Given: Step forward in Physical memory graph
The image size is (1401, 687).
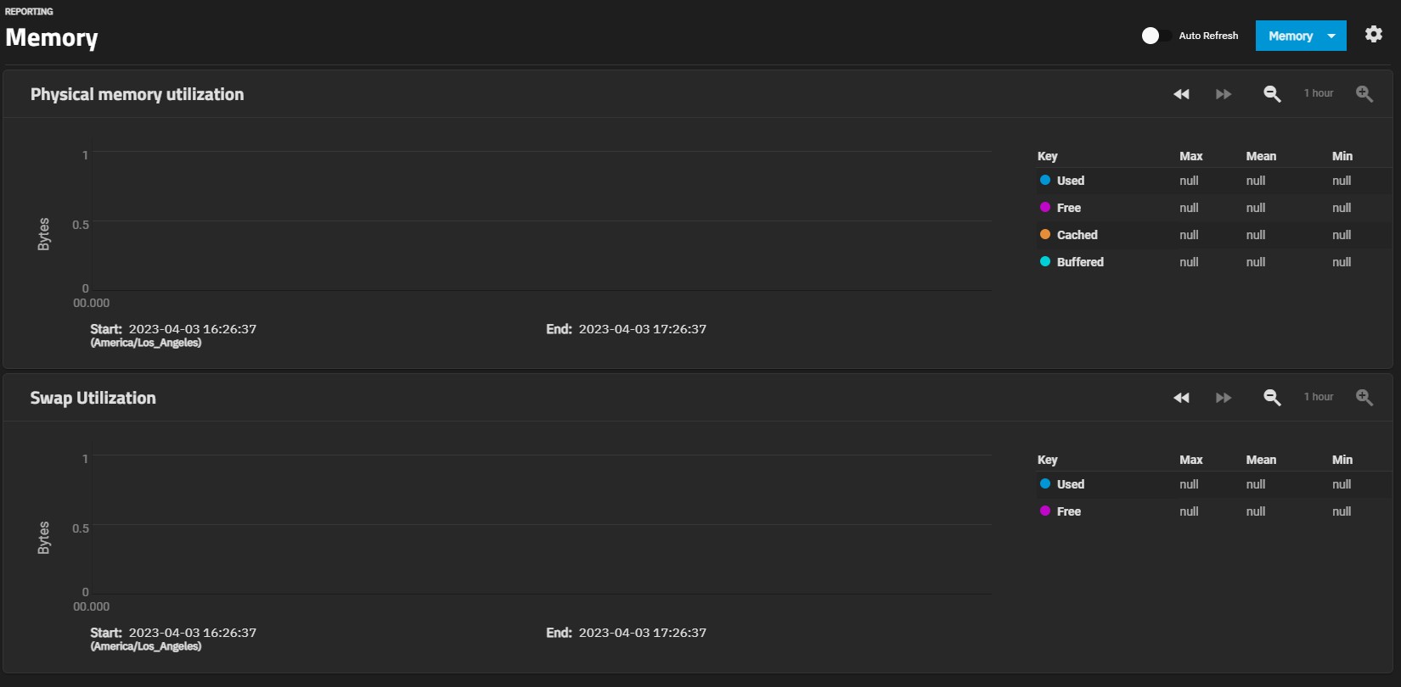Looking at the screenshot, I should click(1224, 94).
